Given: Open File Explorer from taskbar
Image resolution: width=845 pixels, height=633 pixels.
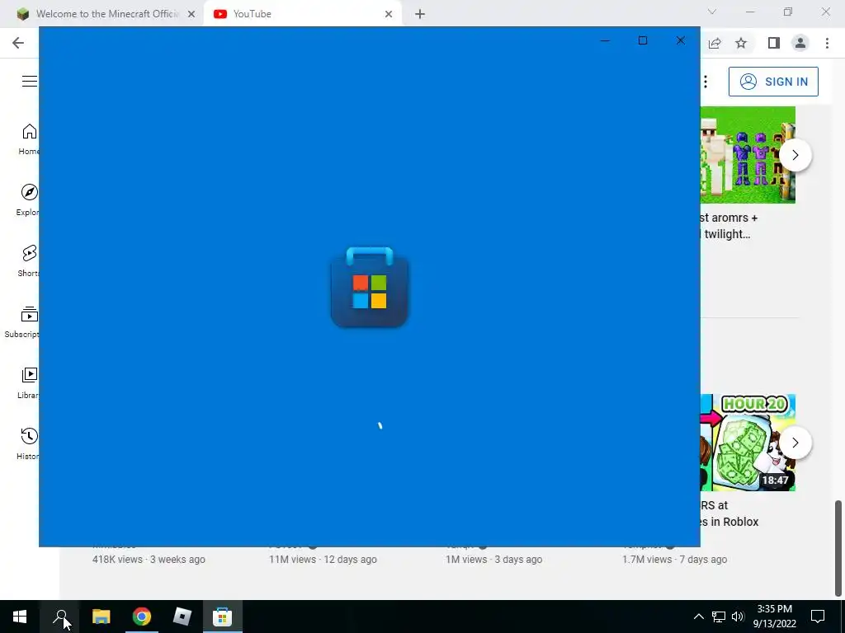Looking at the screenshot, I should (x=101, y=617).
